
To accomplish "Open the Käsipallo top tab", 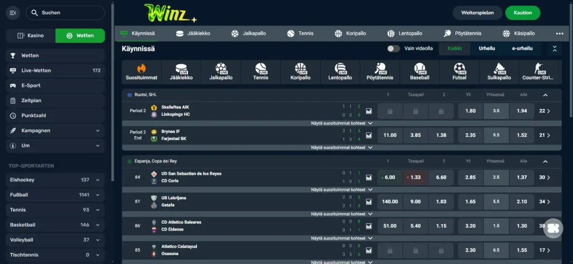I will coord(519,33).
